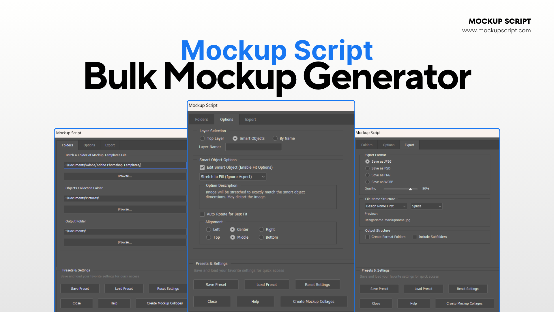The image size is (554, 312).
Task: Open the Space separator dropdown
Action: click(426, 206)
